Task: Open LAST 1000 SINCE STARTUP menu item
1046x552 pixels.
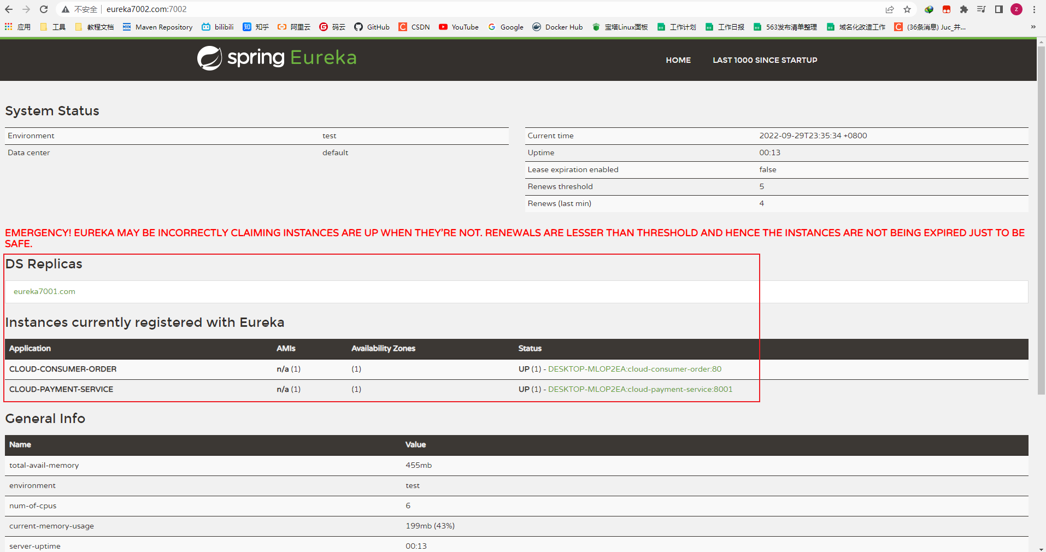Action: pos(765,60)
